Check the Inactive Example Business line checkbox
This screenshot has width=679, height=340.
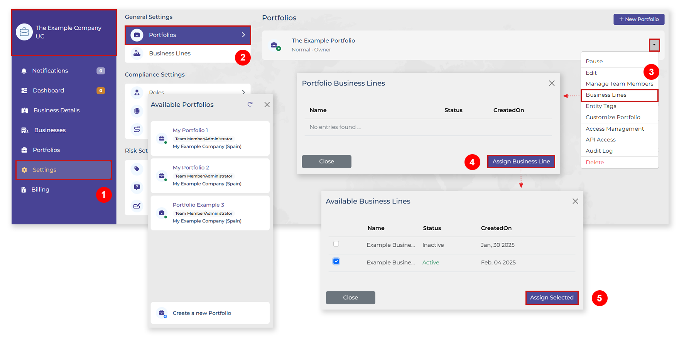click(x=336, y=244)
